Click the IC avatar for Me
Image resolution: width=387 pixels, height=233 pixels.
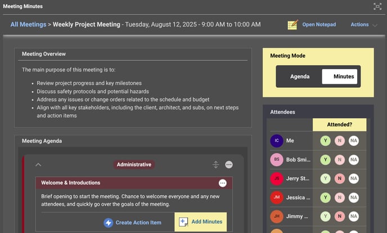click(277, 141)
